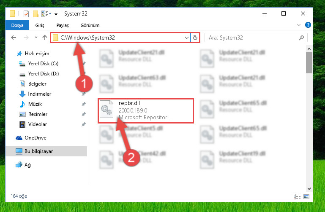Open the Dosya menu tab
This screenshot has width=325, height=212.
point(17,25)
